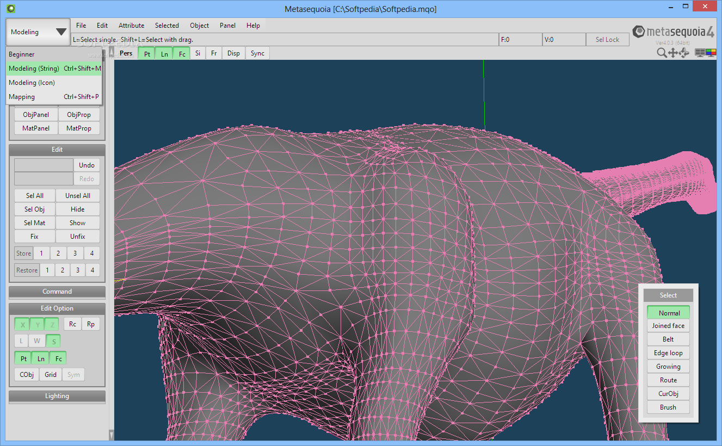Screen dimensions: 722x446
Task: Select Normal selection mode
Action: tap(669, 313)
